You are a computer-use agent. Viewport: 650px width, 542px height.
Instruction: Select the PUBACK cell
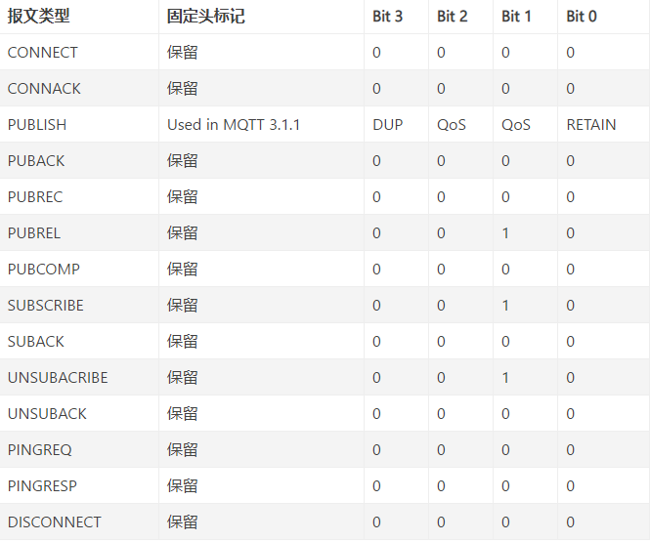click(35, 161)
